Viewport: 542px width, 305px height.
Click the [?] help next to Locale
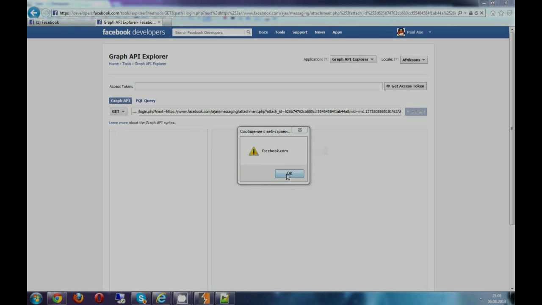click(x=396, y=59)
